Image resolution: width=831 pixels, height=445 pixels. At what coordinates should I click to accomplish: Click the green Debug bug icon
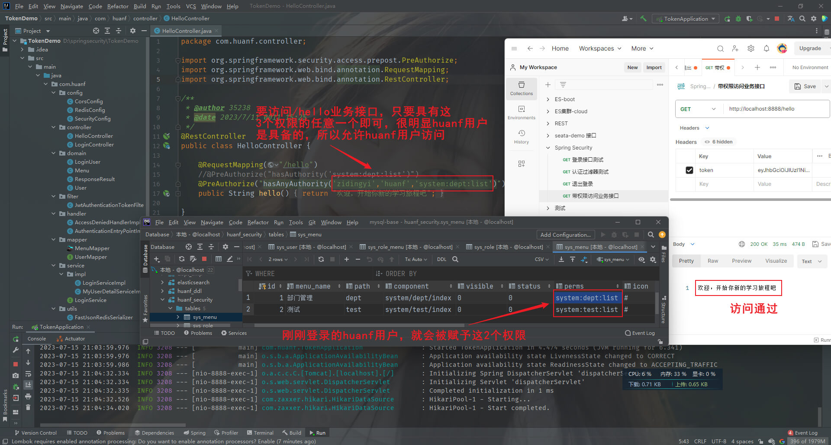[x=738, y=19]
